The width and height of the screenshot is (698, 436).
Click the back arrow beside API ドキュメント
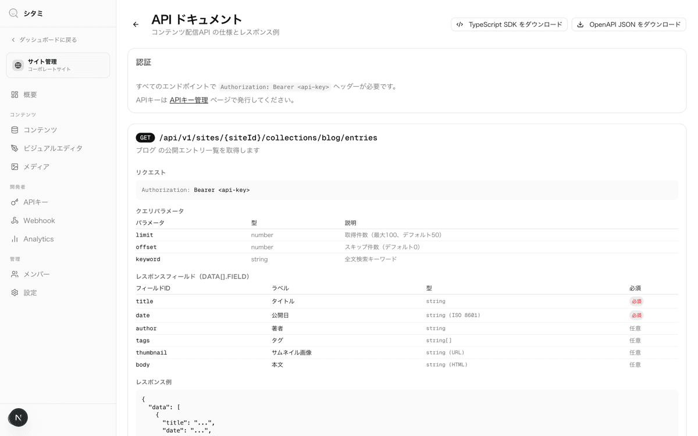pyautogui.click(x=136, y=24)
